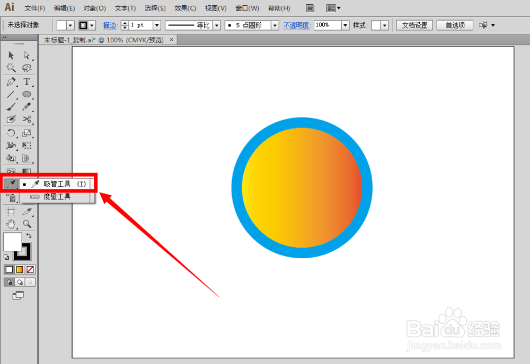Choose the Slice tool

(x=26, y=212)
